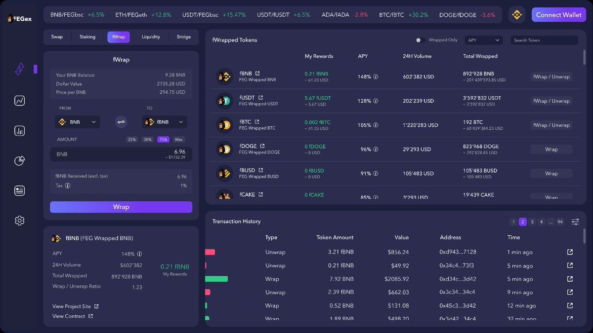Click the Connect Wallet button
This screenshot has width=593, height=333.
point(559,15)
